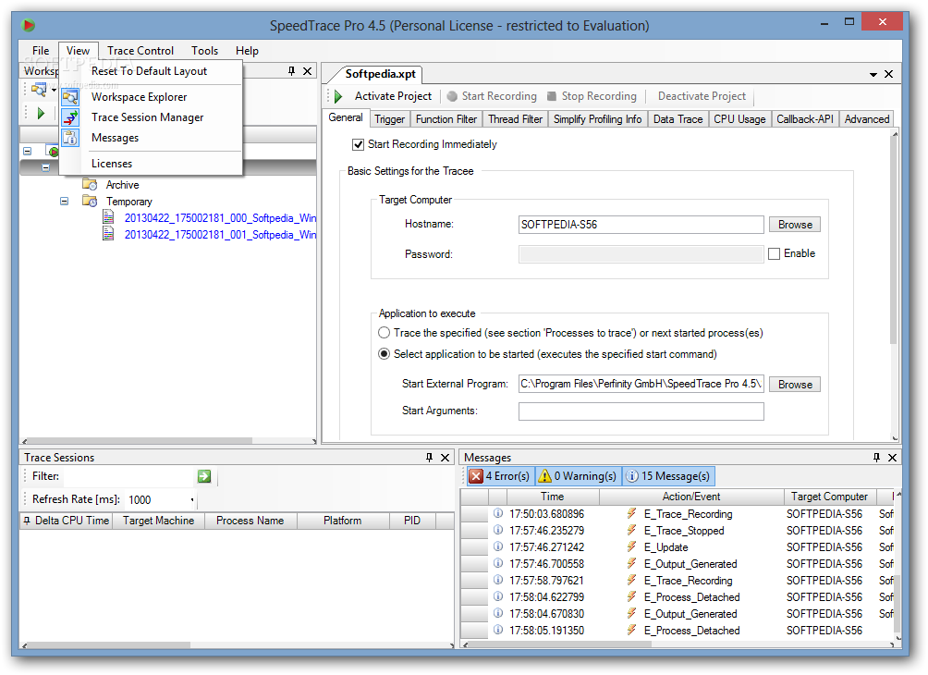
Task: Click the Temporary folder clock icon
Action: [x=90, y=201]
